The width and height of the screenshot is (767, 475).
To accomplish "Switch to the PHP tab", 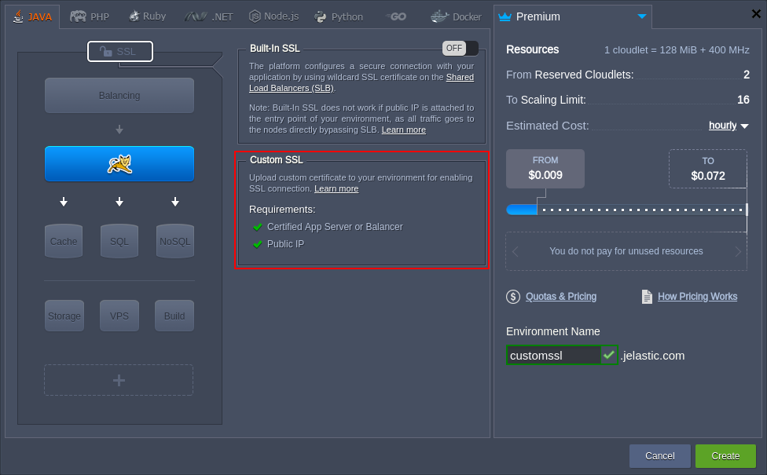I will click(89, 15).
